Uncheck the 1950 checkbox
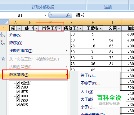This screenshot has width=134, height=115. pyautogui.click(x=18, y=100)
